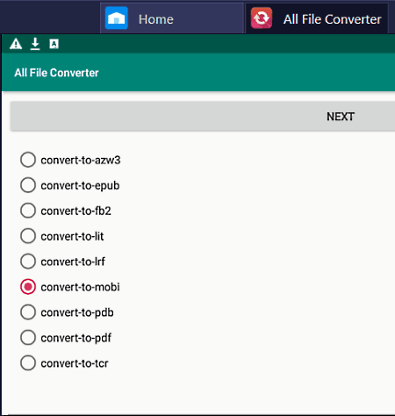Open the download notification icon
Screen dimensions: 395x416
click(x=35, y=44)
